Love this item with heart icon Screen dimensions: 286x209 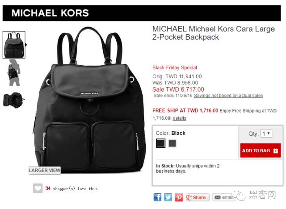pos(38,188)
